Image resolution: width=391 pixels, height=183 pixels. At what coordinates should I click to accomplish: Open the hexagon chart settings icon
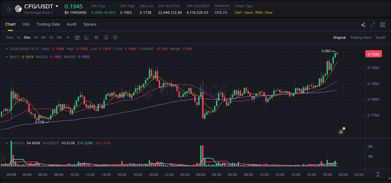115,37
